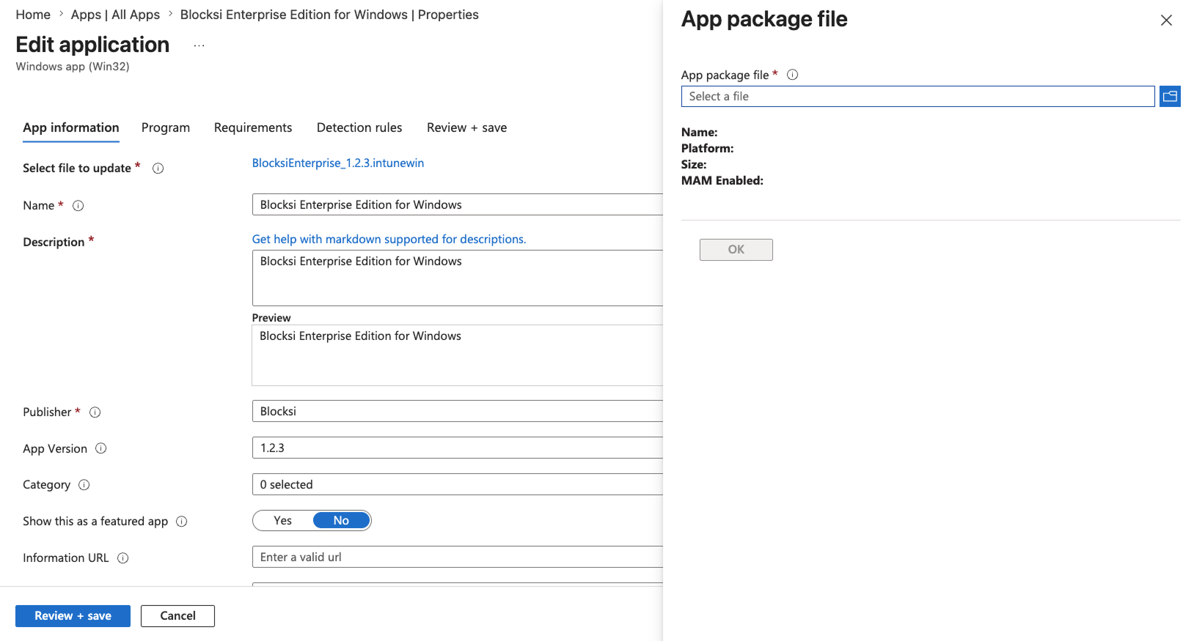Open the Program tab
The image size is (1194, 641).
[x=166, y=127]
